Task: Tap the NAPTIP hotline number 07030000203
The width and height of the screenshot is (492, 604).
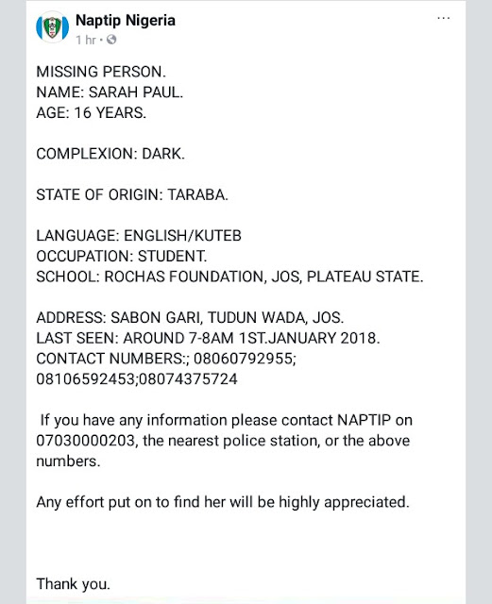Action: (x=85, y=441)
